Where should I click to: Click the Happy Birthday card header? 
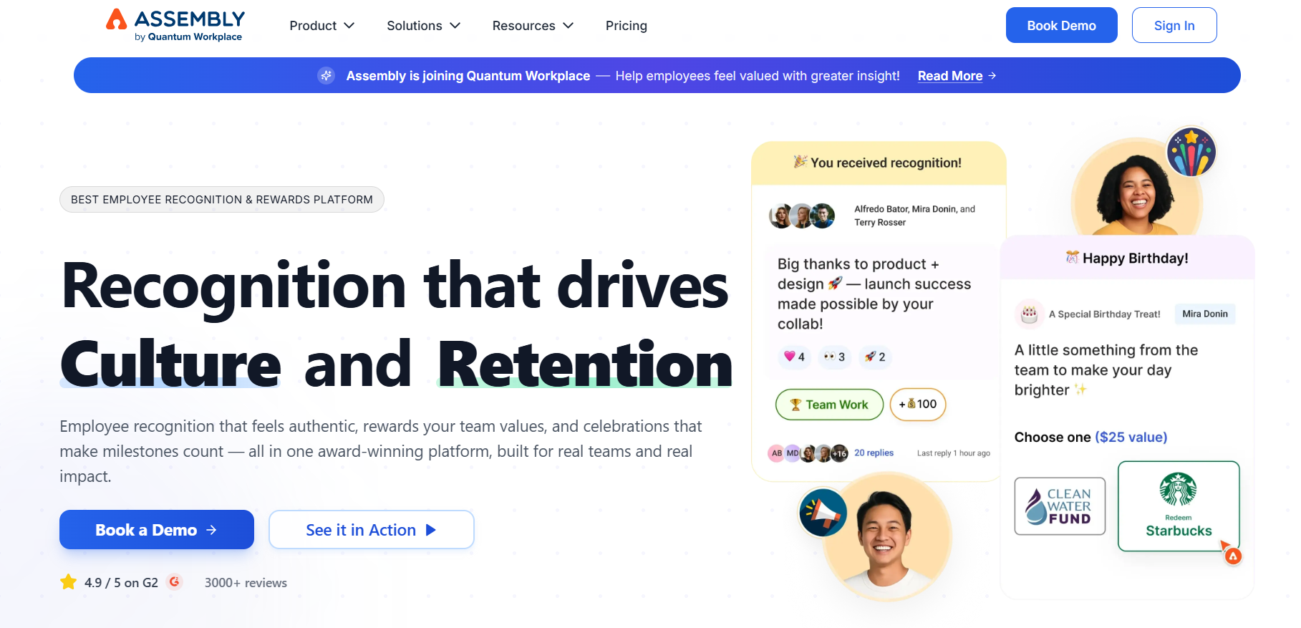pyautogui.click(x=1127, y=258)
